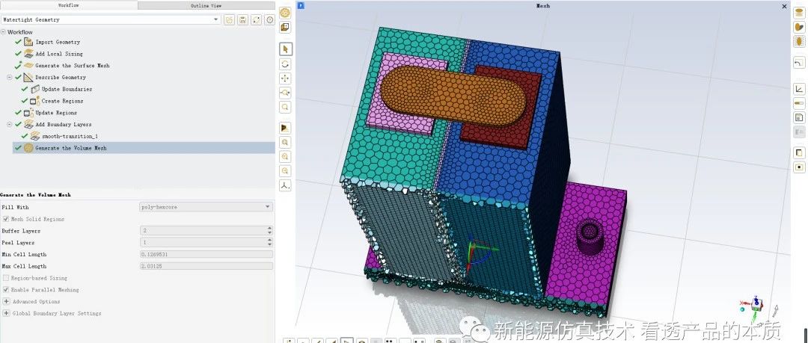The image size is (808, 343).
Task: Open the Fill With poly-hexcore dropdown
Action: tap(206, 207)
